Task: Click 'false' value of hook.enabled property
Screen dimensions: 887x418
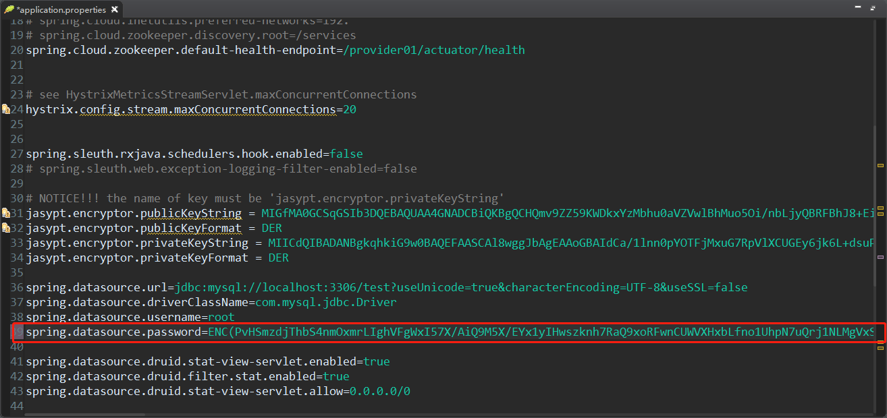Action: point(346,154)
